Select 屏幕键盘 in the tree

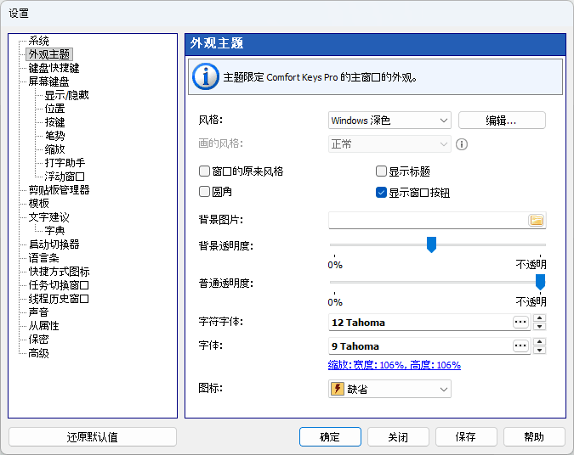click(x=49, y=81)
